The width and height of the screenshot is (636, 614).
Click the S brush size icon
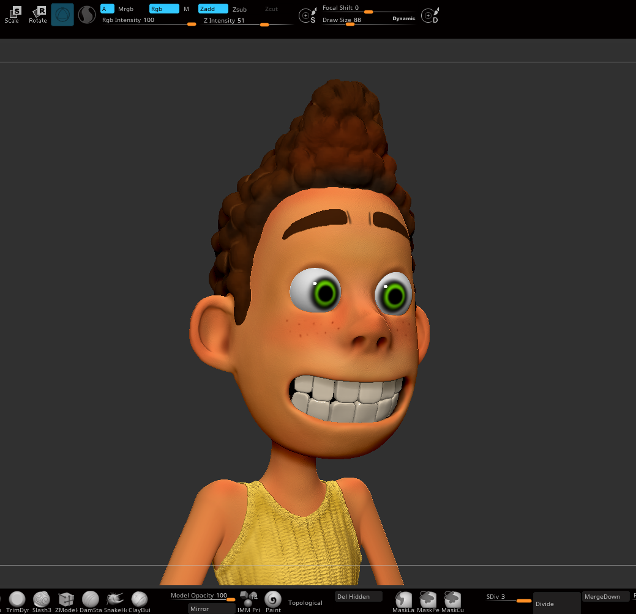tap(307, 15)
